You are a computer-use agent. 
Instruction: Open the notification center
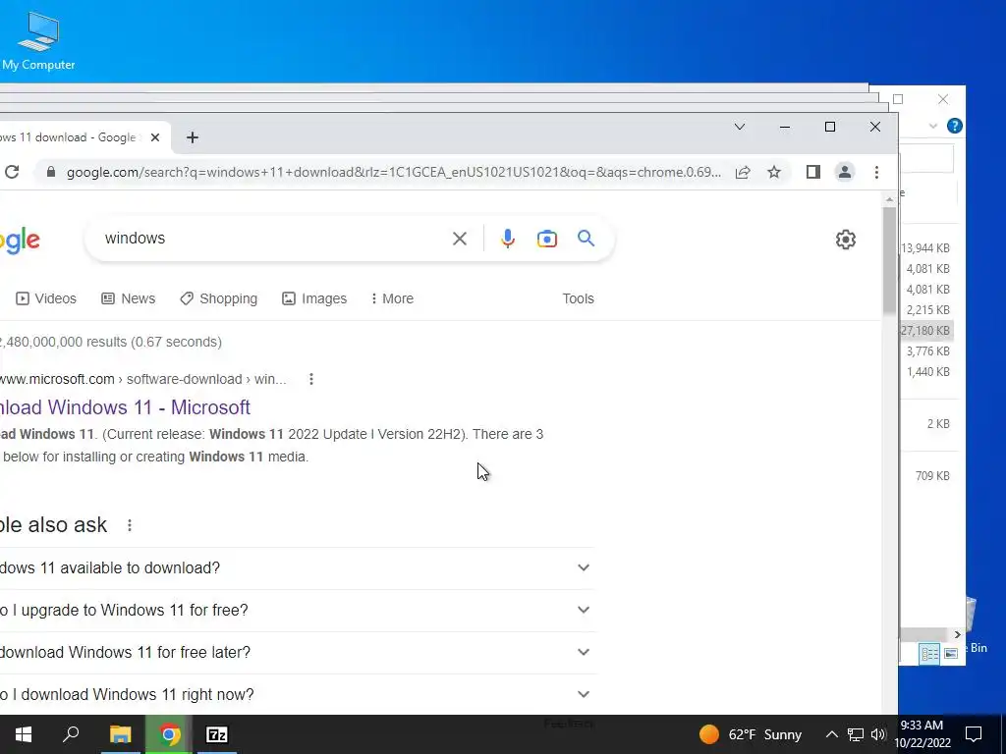point(974,734)
